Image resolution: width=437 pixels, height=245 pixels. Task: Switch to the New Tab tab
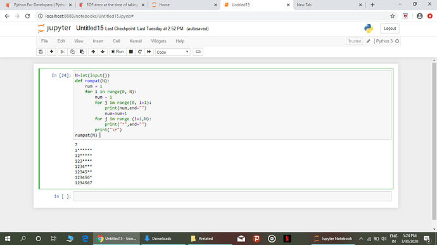(327, 4)
